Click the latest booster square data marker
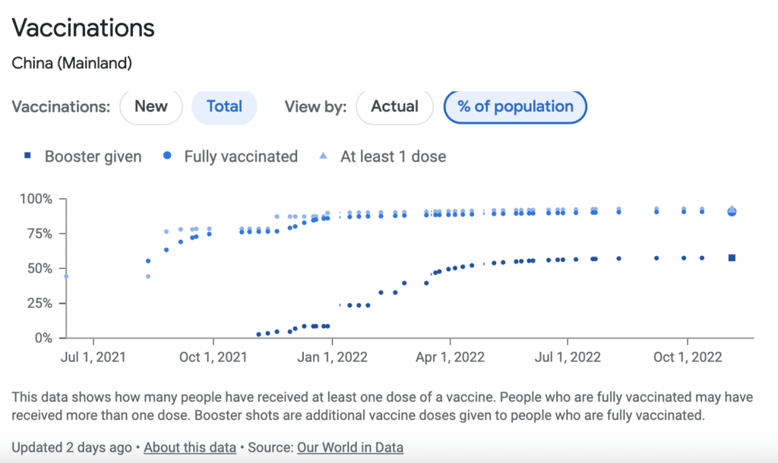Viewport: 778px width, 463px height. [x=732, y=258]
